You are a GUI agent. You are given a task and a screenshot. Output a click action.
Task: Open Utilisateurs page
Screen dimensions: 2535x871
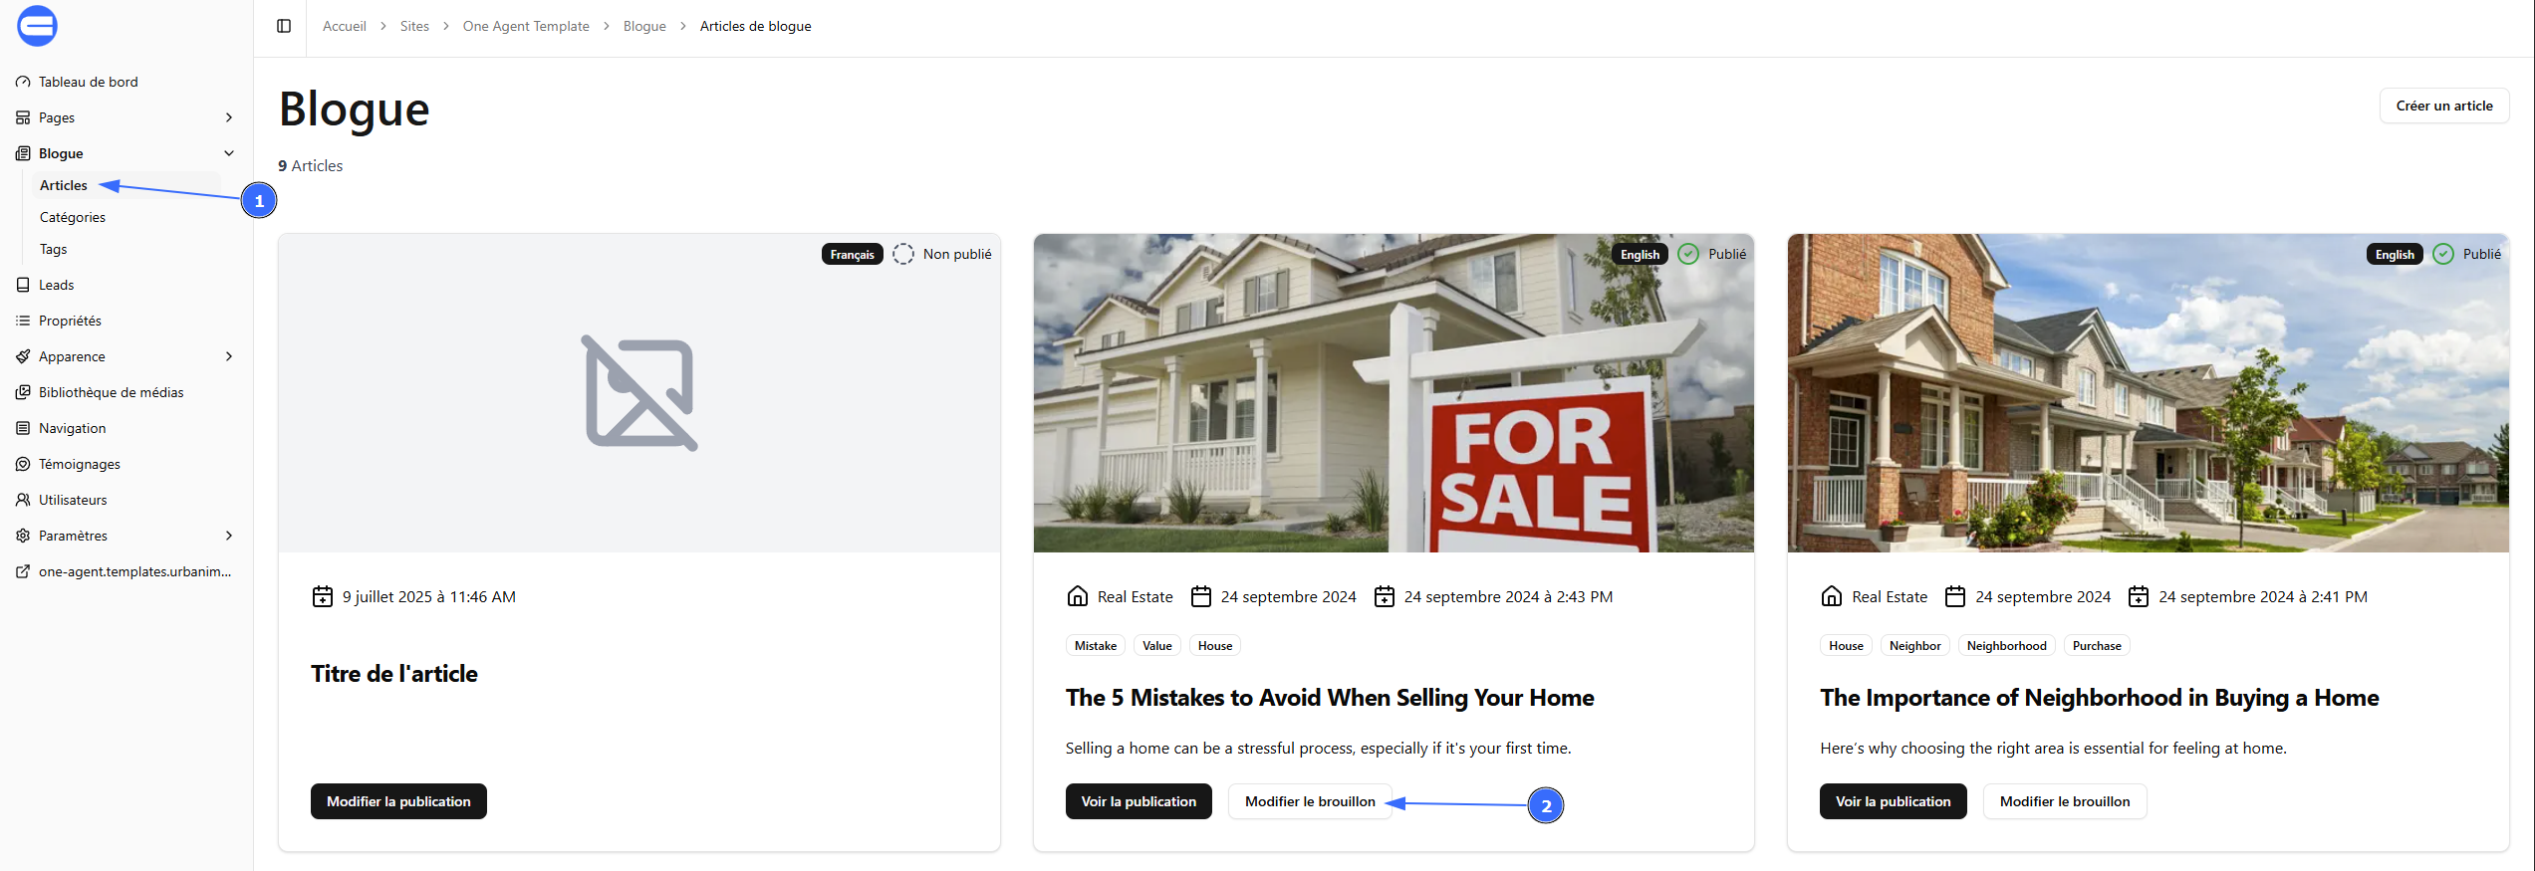(73, 500)
